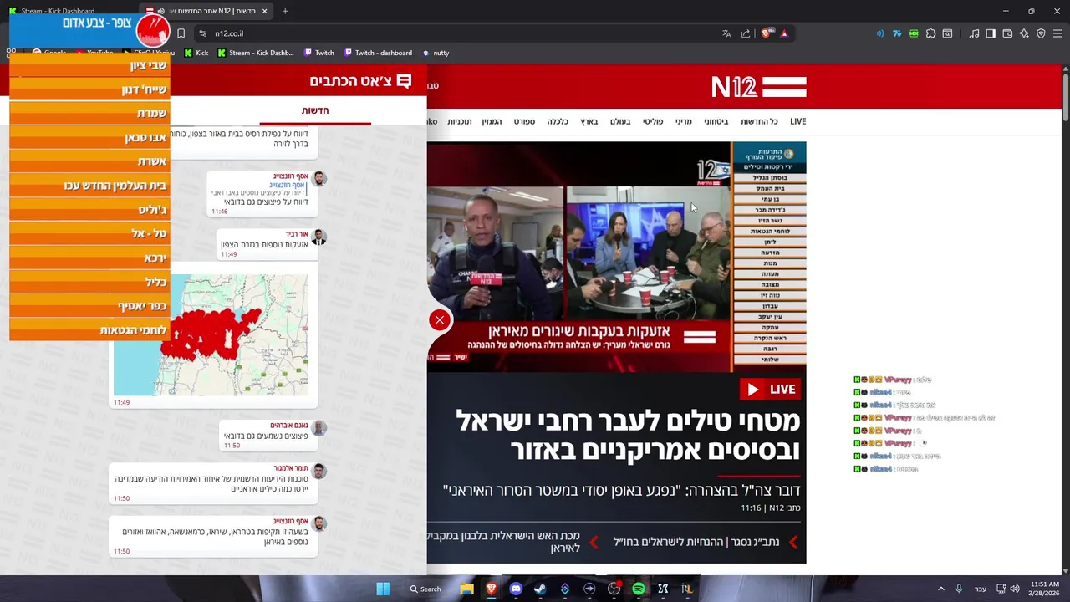Select מדיני in N12 navigation
Image resolution: width=1070 pixels, height=602 pixels.
click(x=683, y=122)
